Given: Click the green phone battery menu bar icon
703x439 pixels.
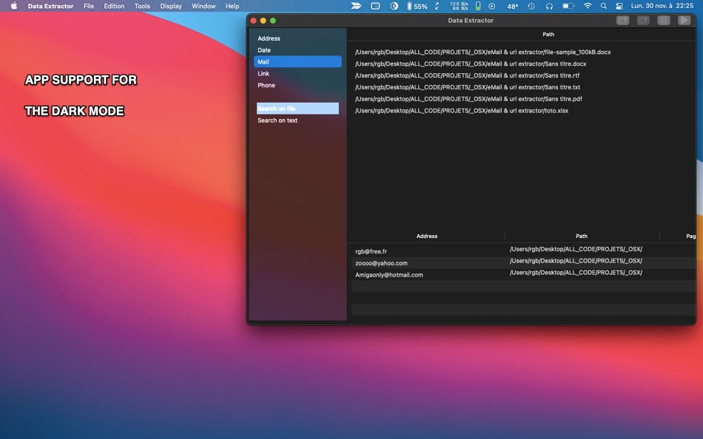Looking at the screenshot, I should tap(478, 6).
